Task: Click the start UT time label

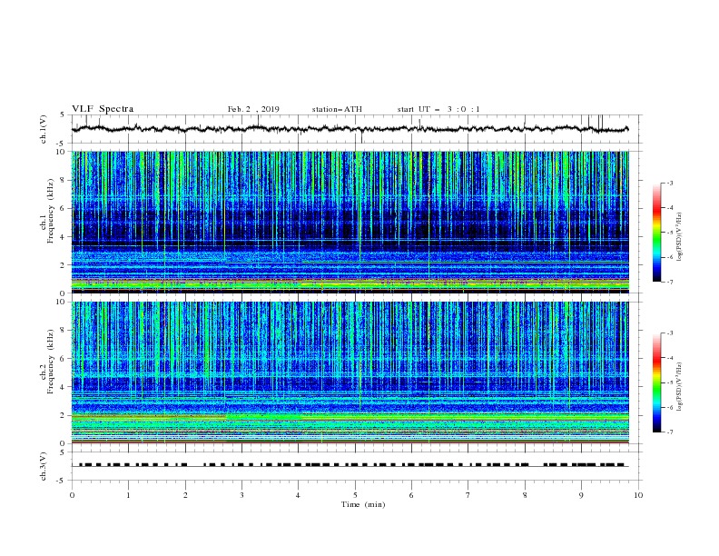Action: pyautogui.click(x=438, y=109)
